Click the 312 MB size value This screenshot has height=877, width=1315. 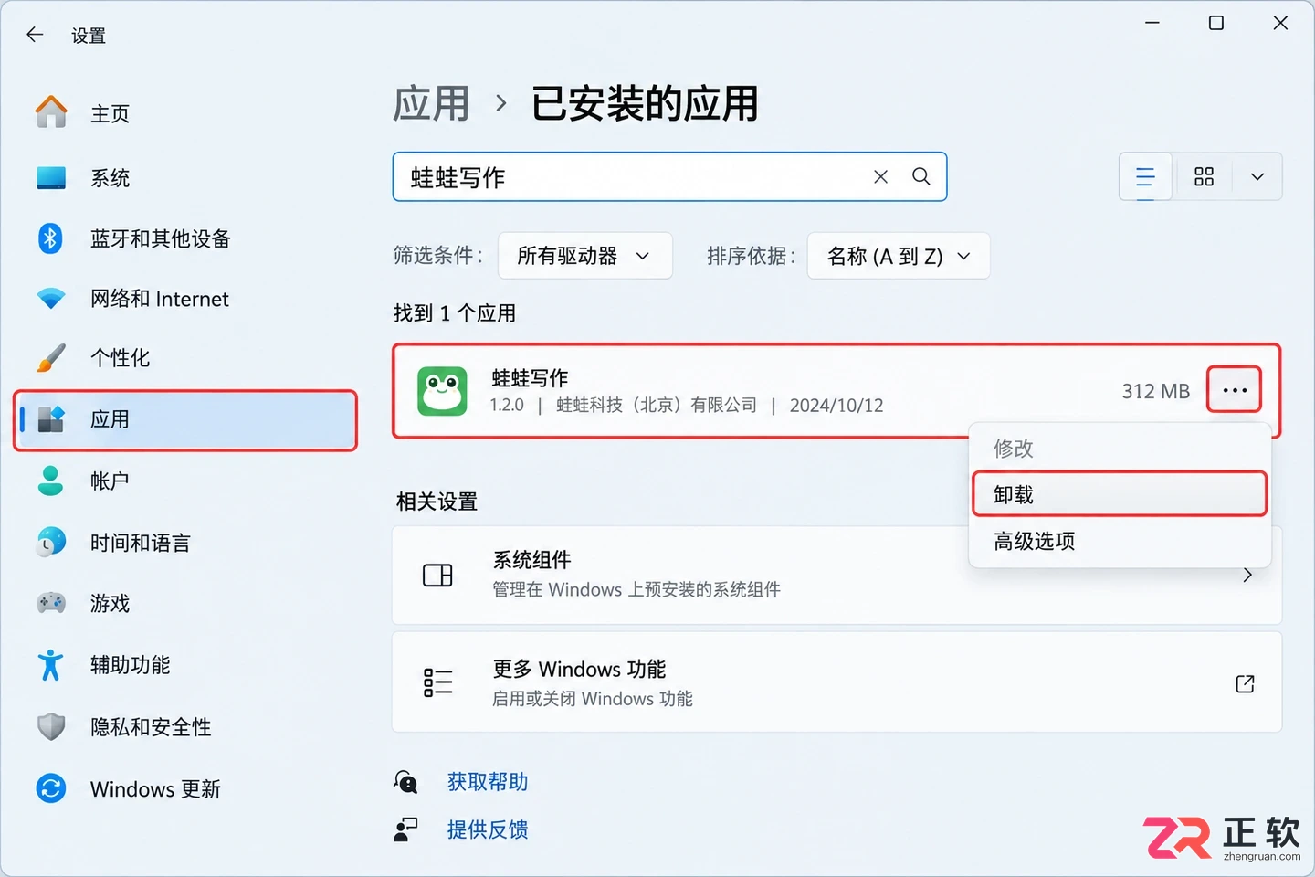click(1156, 391)
